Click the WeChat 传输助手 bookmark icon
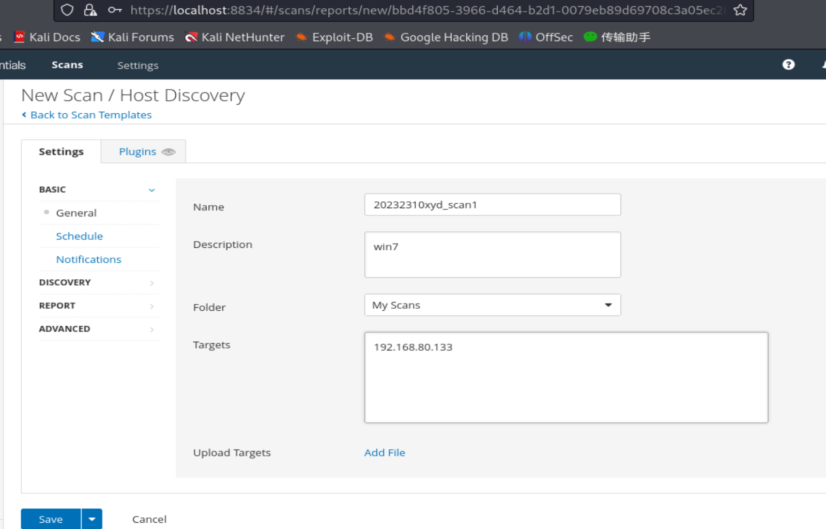Screen dimensions: 826x529 (590, 37)
